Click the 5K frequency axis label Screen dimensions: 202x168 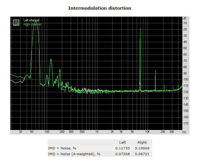pos(132,132)
